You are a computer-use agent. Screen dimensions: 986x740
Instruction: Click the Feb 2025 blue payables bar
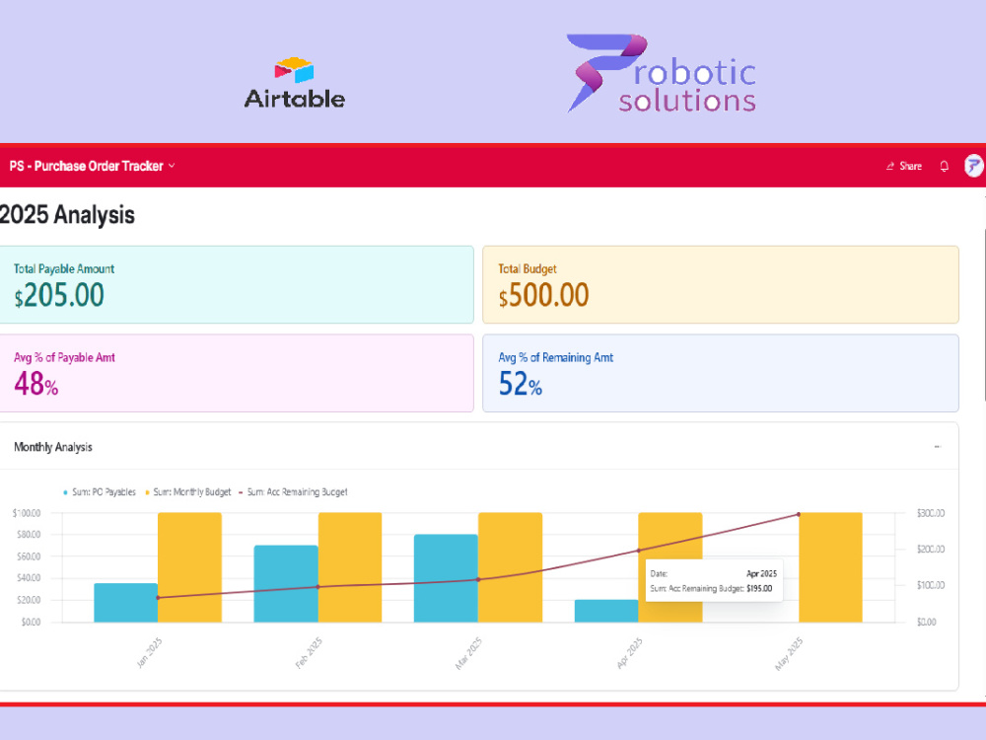(x=286, y=584)
